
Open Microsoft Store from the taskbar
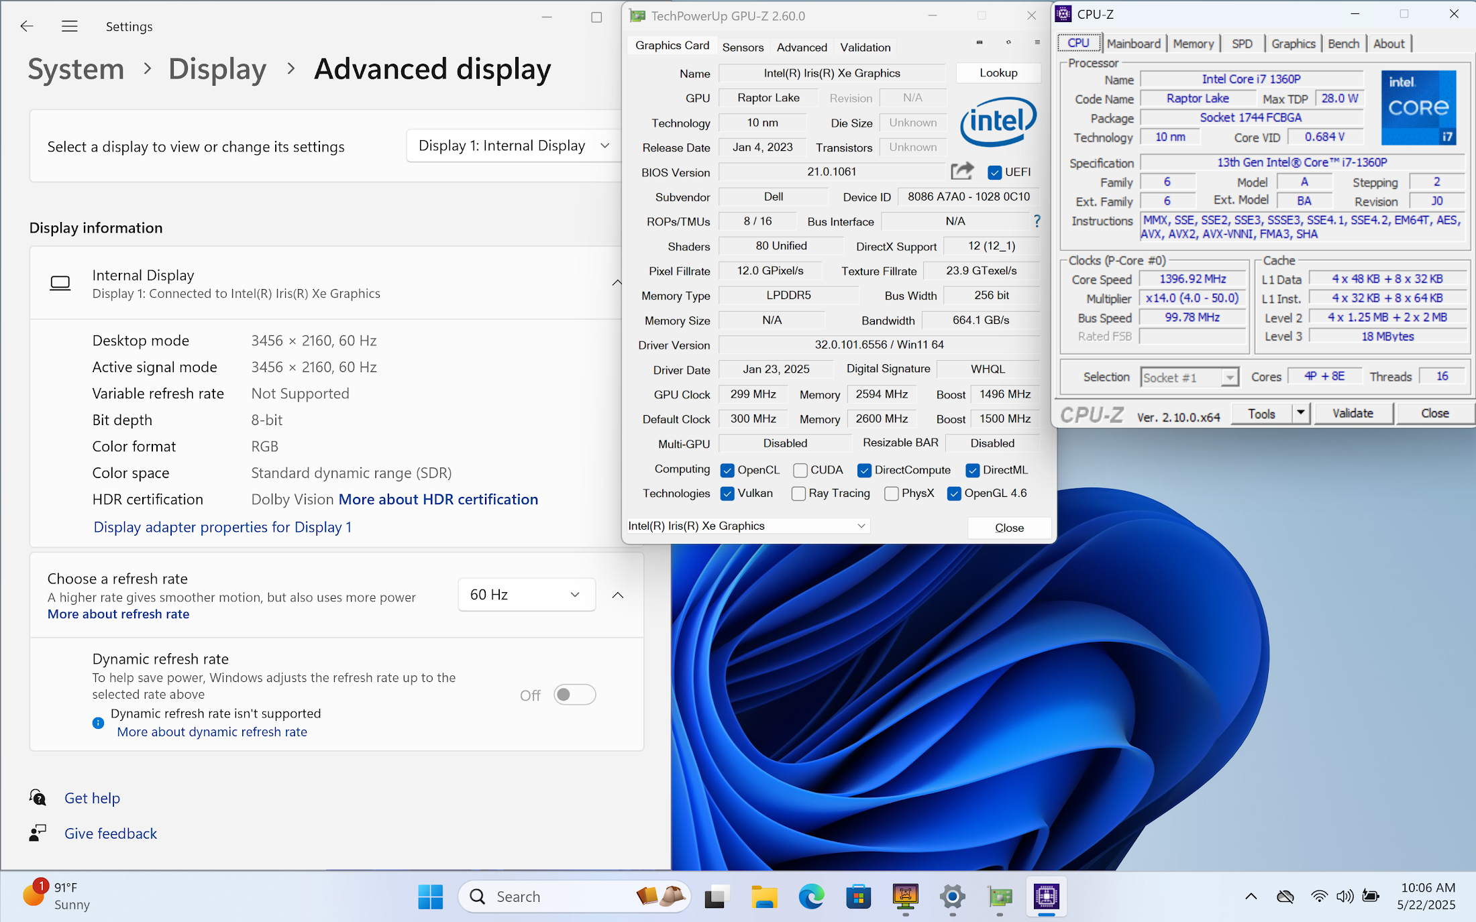pos(858,897)
